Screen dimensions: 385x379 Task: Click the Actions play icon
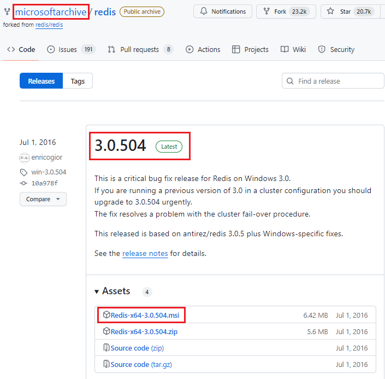point(189,49)
